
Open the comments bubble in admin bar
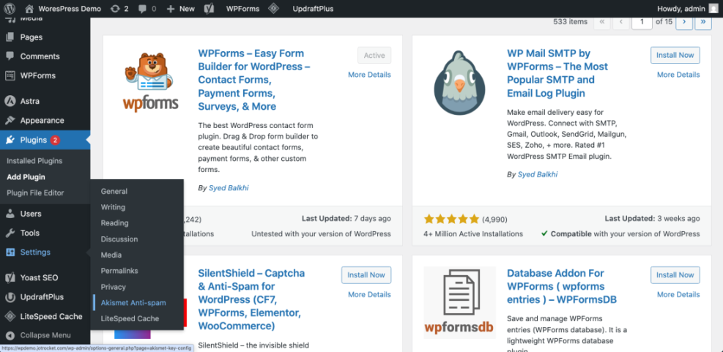147,9
